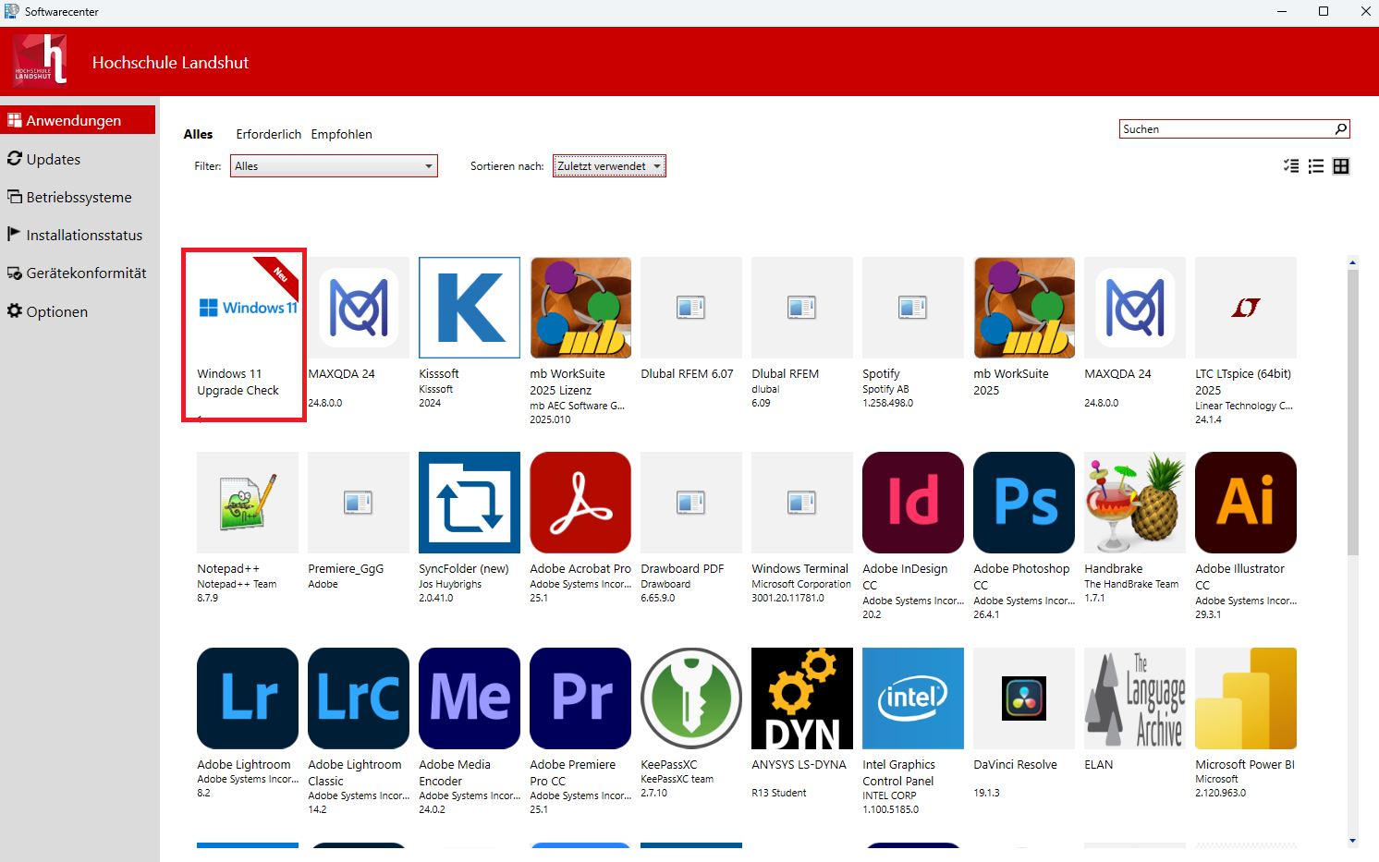The height and width of the screenshot is (862, 1379).
Task: Open the Filter dropdown showing Alles
Action: click(334, 165)
